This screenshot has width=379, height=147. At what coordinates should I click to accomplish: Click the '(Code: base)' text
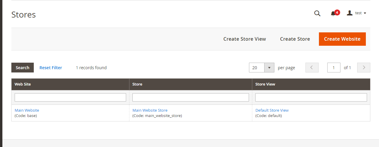[26, 116]
